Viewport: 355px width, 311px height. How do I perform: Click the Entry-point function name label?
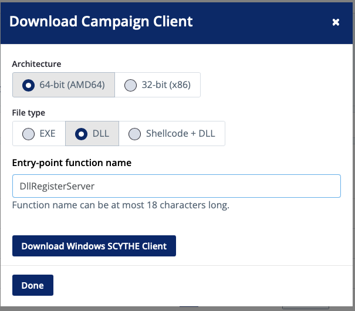[72, 163]
